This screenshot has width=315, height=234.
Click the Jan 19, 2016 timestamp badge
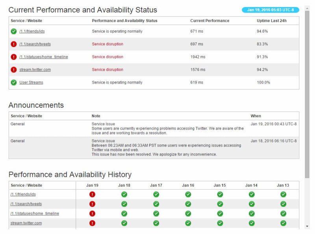click(x=270, y=10)
